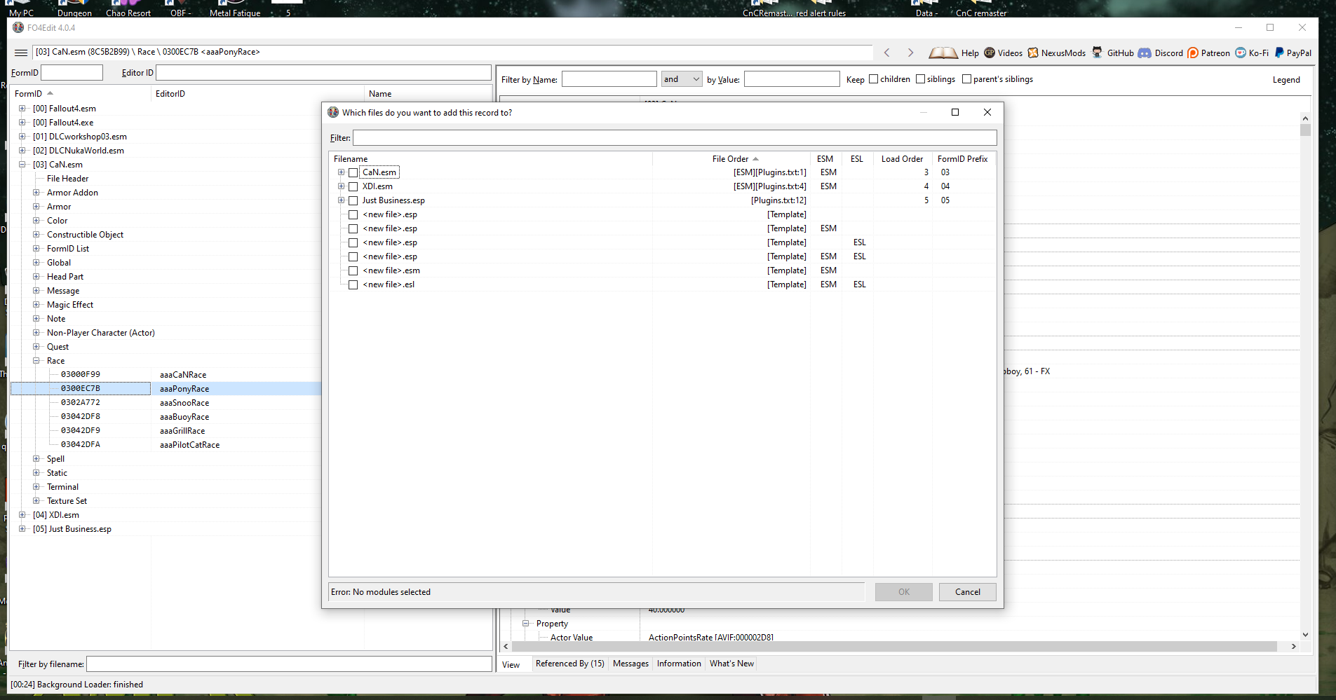Expand the Fallout4.esm tree node
This screenshot has height=700, width=1336.
click(x=22, y=109)
